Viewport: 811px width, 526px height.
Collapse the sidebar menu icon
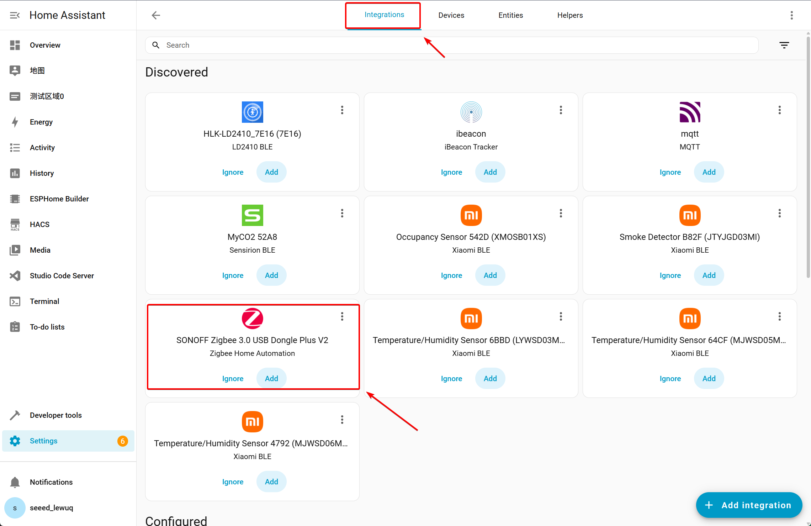[x=15, y=15]
